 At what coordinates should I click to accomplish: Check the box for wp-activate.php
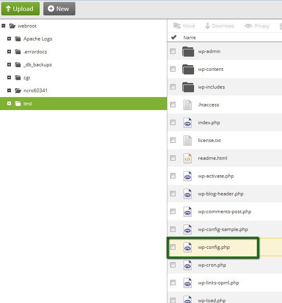173,176
